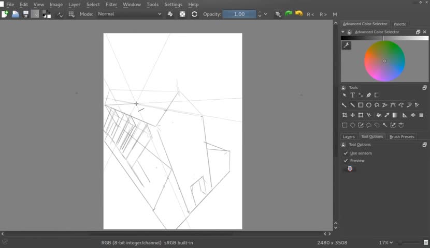Select the Transform tool
Viewport: 430px width, 248px height.
pos(361,115)
